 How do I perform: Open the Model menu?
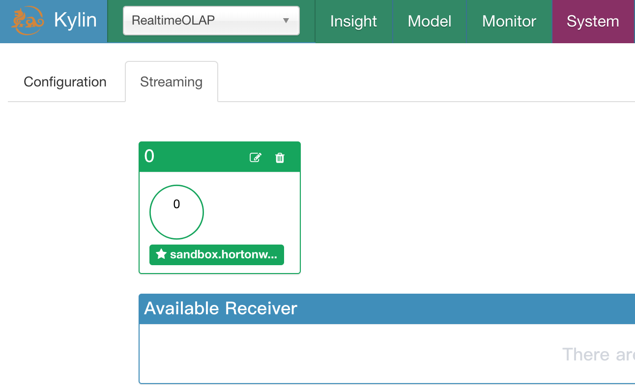430,22
